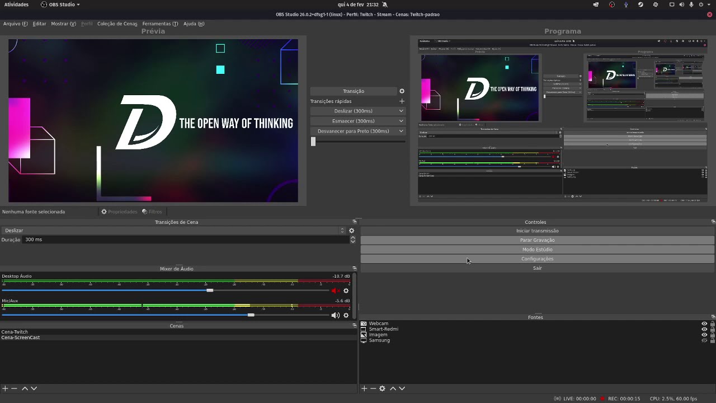This screenshot has width=716, height=403.
Task: Open Desktop Áudio settings gear
Action: [346, 290]
